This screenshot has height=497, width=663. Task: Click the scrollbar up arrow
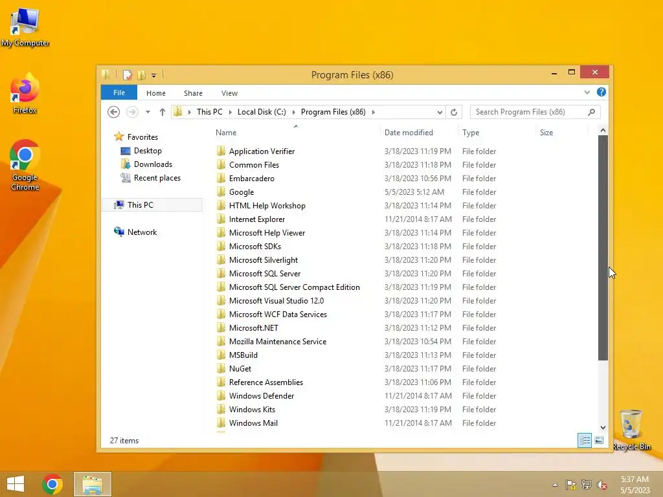[x=603, y=130]
